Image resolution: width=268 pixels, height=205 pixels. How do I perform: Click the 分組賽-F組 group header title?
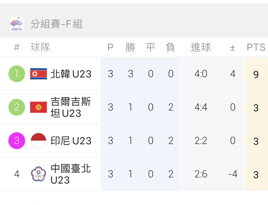click(x=57, y=24)
